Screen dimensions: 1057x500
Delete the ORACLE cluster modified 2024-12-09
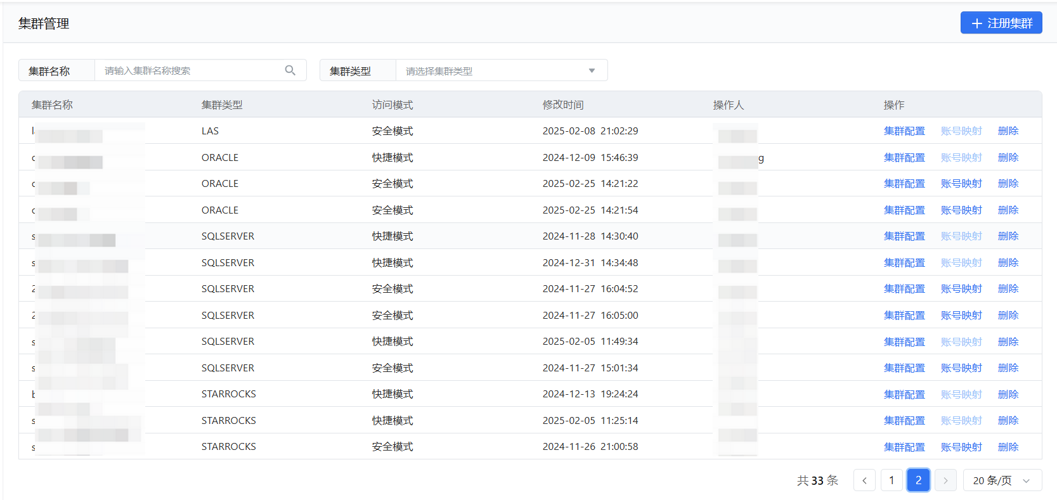[1008, 158]
